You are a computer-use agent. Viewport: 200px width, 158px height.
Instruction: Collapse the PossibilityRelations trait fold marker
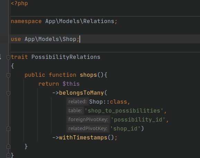(x=8, y=57)
